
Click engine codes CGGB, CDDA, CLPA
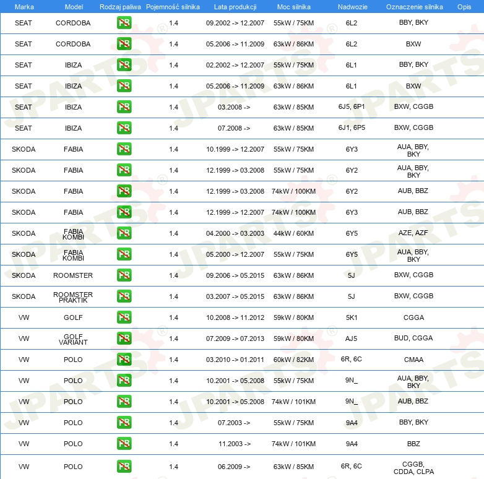tap(413, 468)
